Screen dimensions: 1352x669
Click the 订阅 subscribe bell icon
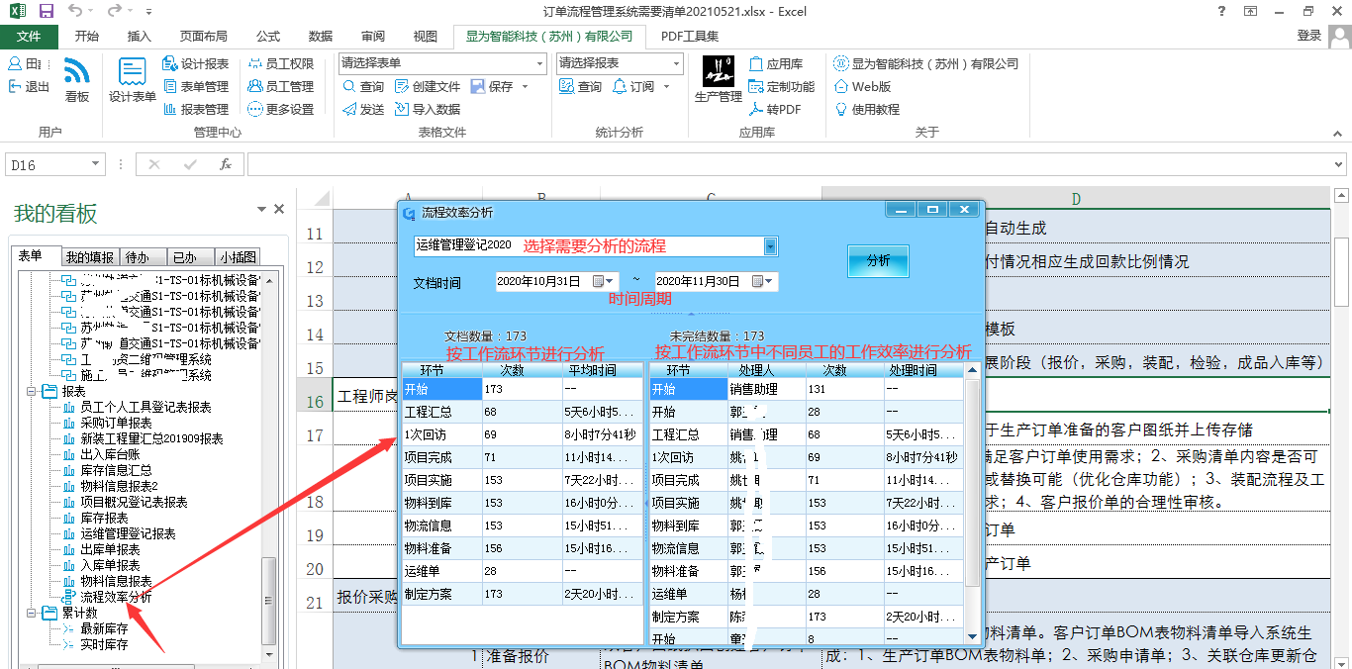click(621, 86)
